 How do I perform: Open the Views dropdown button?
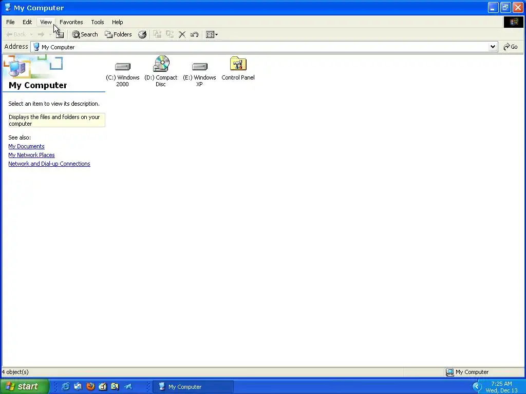coord(212,34)
